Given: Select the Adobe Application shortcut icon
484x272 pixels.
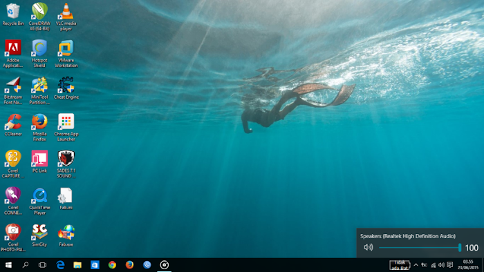Looking at the screenshot, I should (13, 54).
